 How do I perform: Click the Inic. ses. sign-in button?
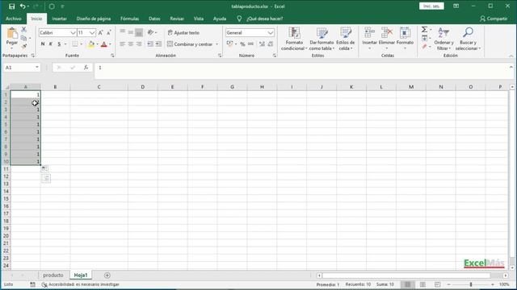(x=431, y=6)
